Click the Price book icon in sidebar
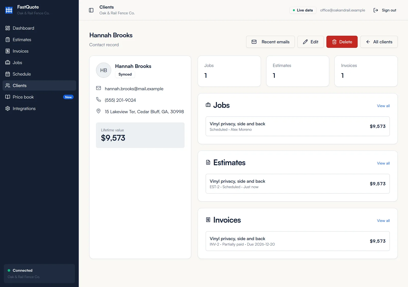This screenshot has width=408, height=287. click(x=8, y=97)
